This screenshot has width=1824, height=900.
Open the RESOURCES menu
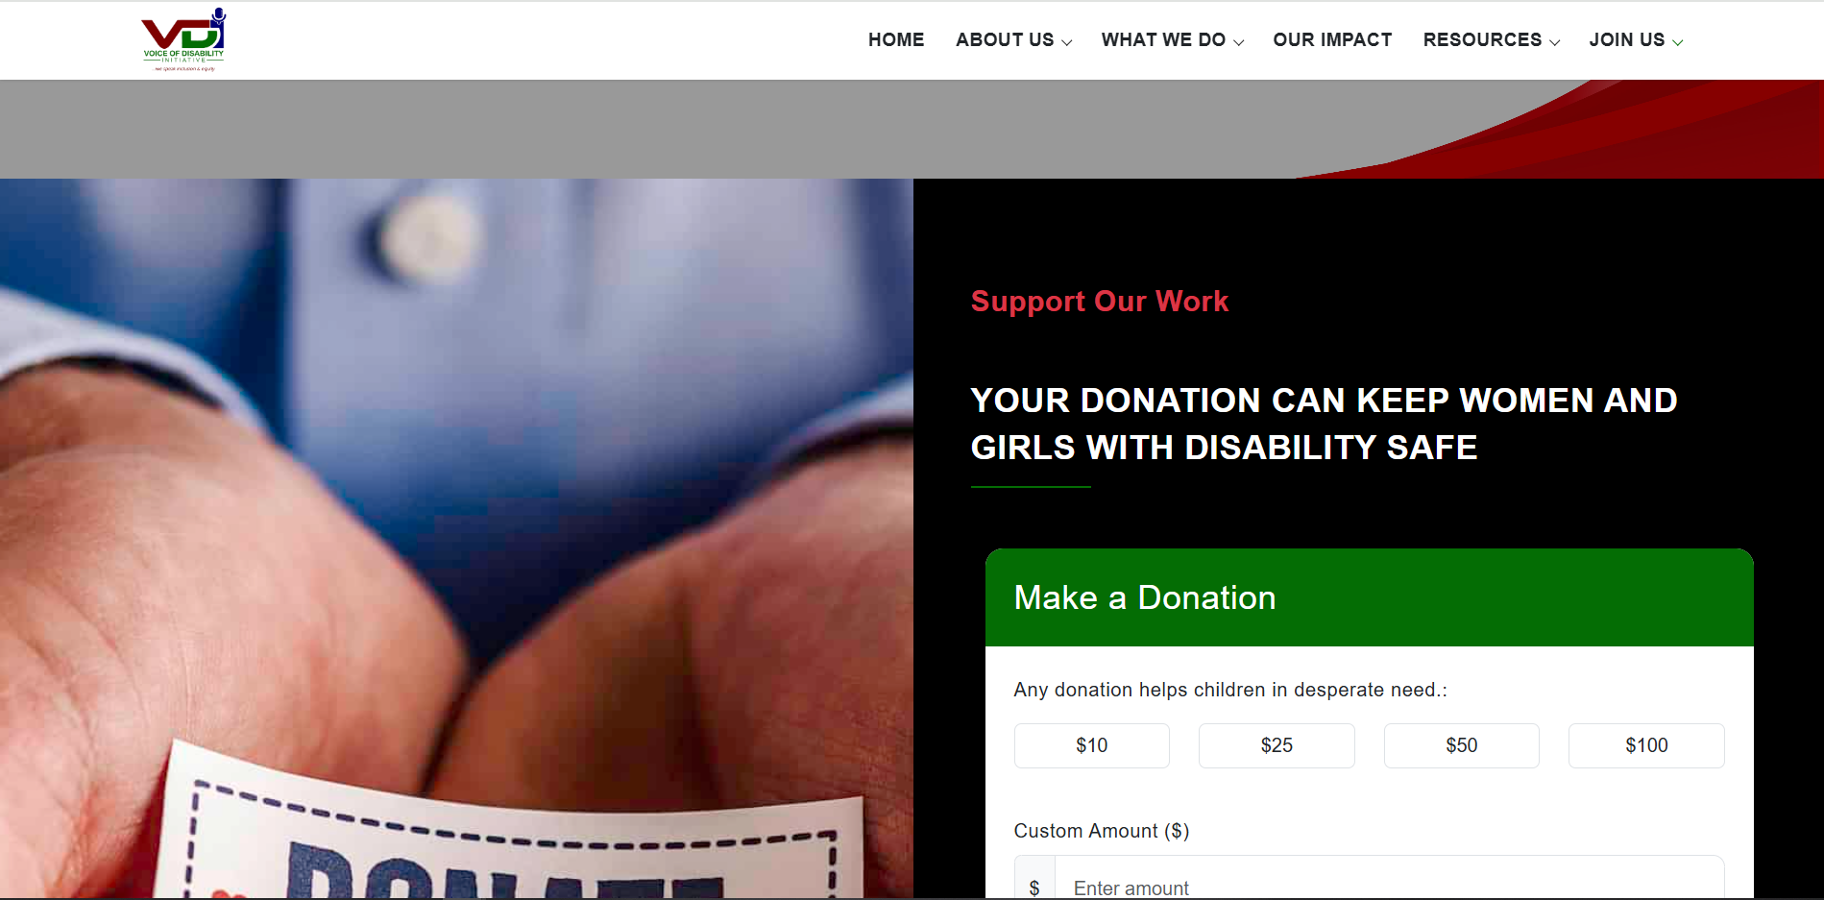point(1482,40)
